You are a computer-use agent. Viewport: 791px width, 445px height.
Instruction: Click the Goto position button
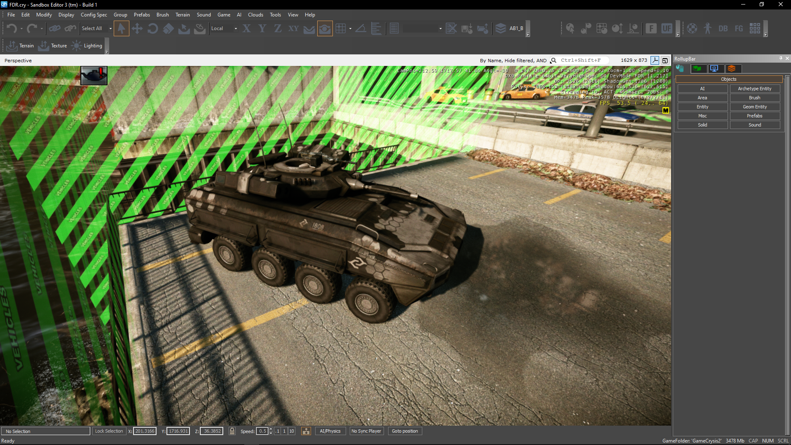click(x=405, y=431)
